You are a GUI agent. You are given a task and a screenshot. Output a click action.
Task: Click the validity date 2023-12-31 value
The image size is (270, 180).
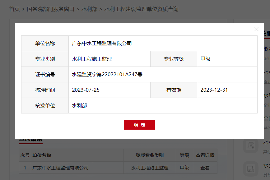[x=214, y=90]
